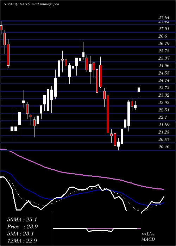Select the 27.64 price level label

[x=164, y=18]
